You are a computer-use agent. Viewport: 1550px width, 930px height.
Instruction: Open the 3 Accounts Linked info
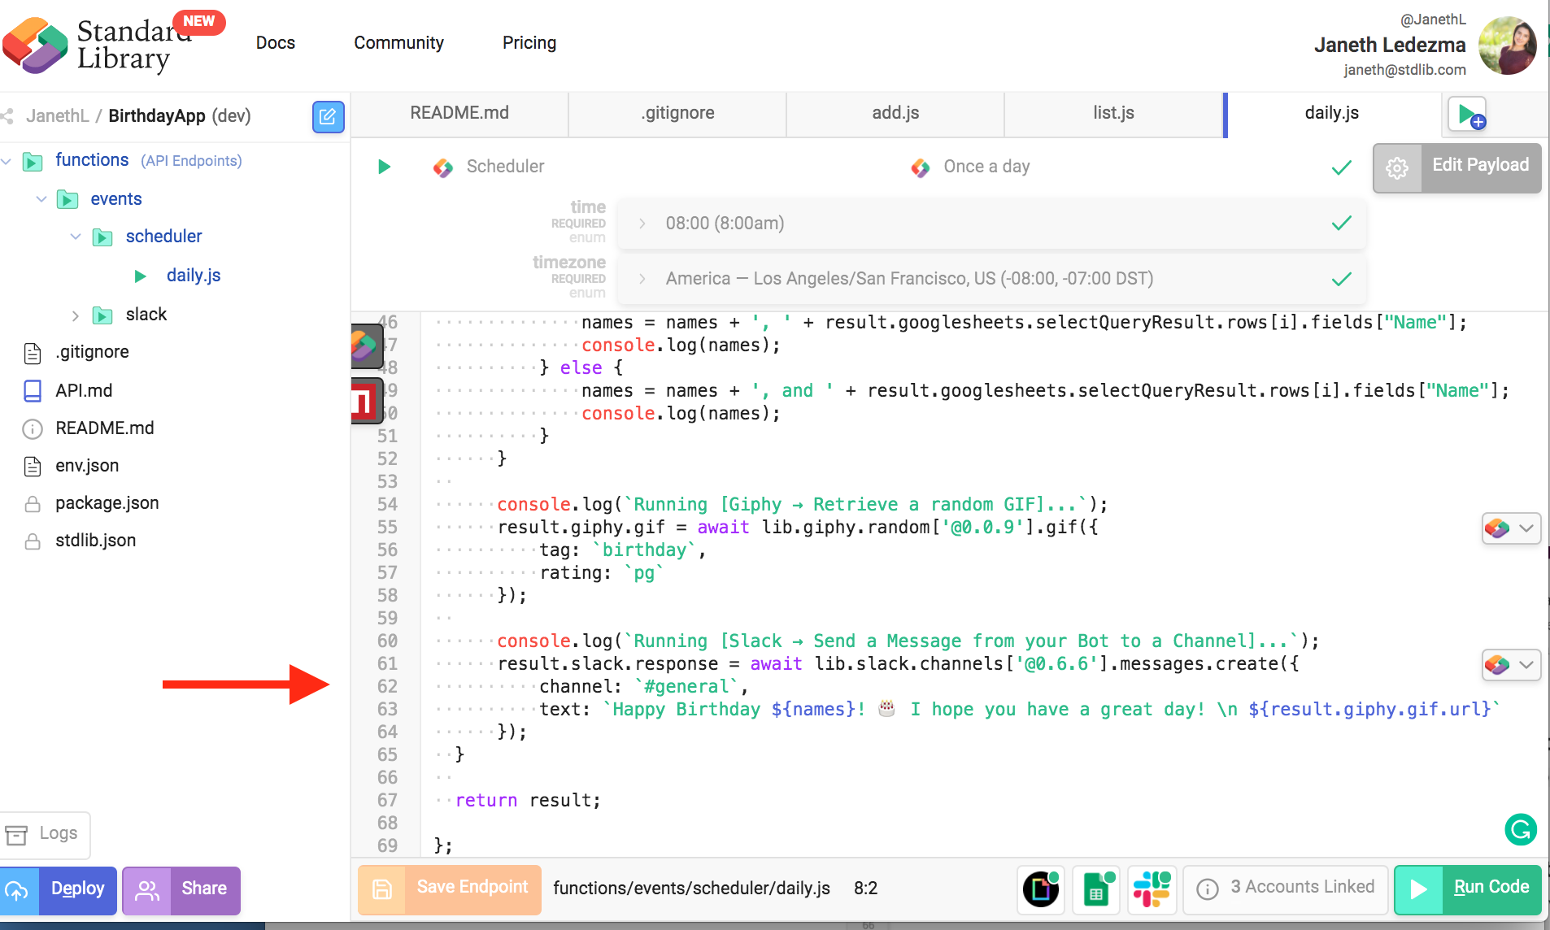coord(1286,889)
